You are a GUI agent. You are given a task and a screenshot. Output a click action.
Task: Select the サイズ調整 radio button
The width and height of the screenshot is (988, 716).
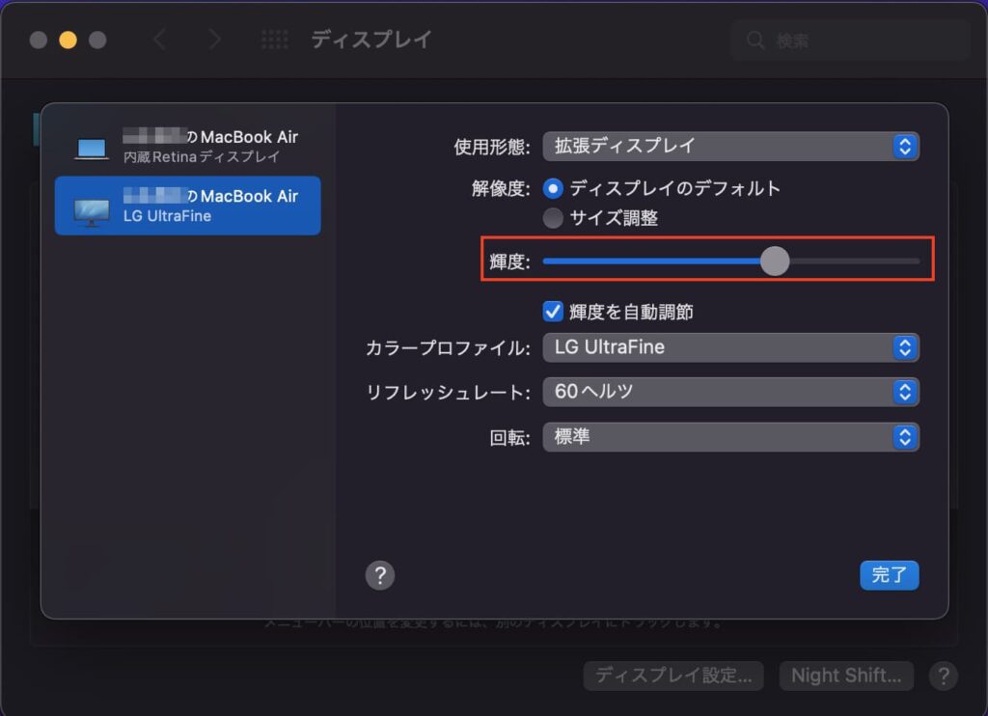(554, 218)
